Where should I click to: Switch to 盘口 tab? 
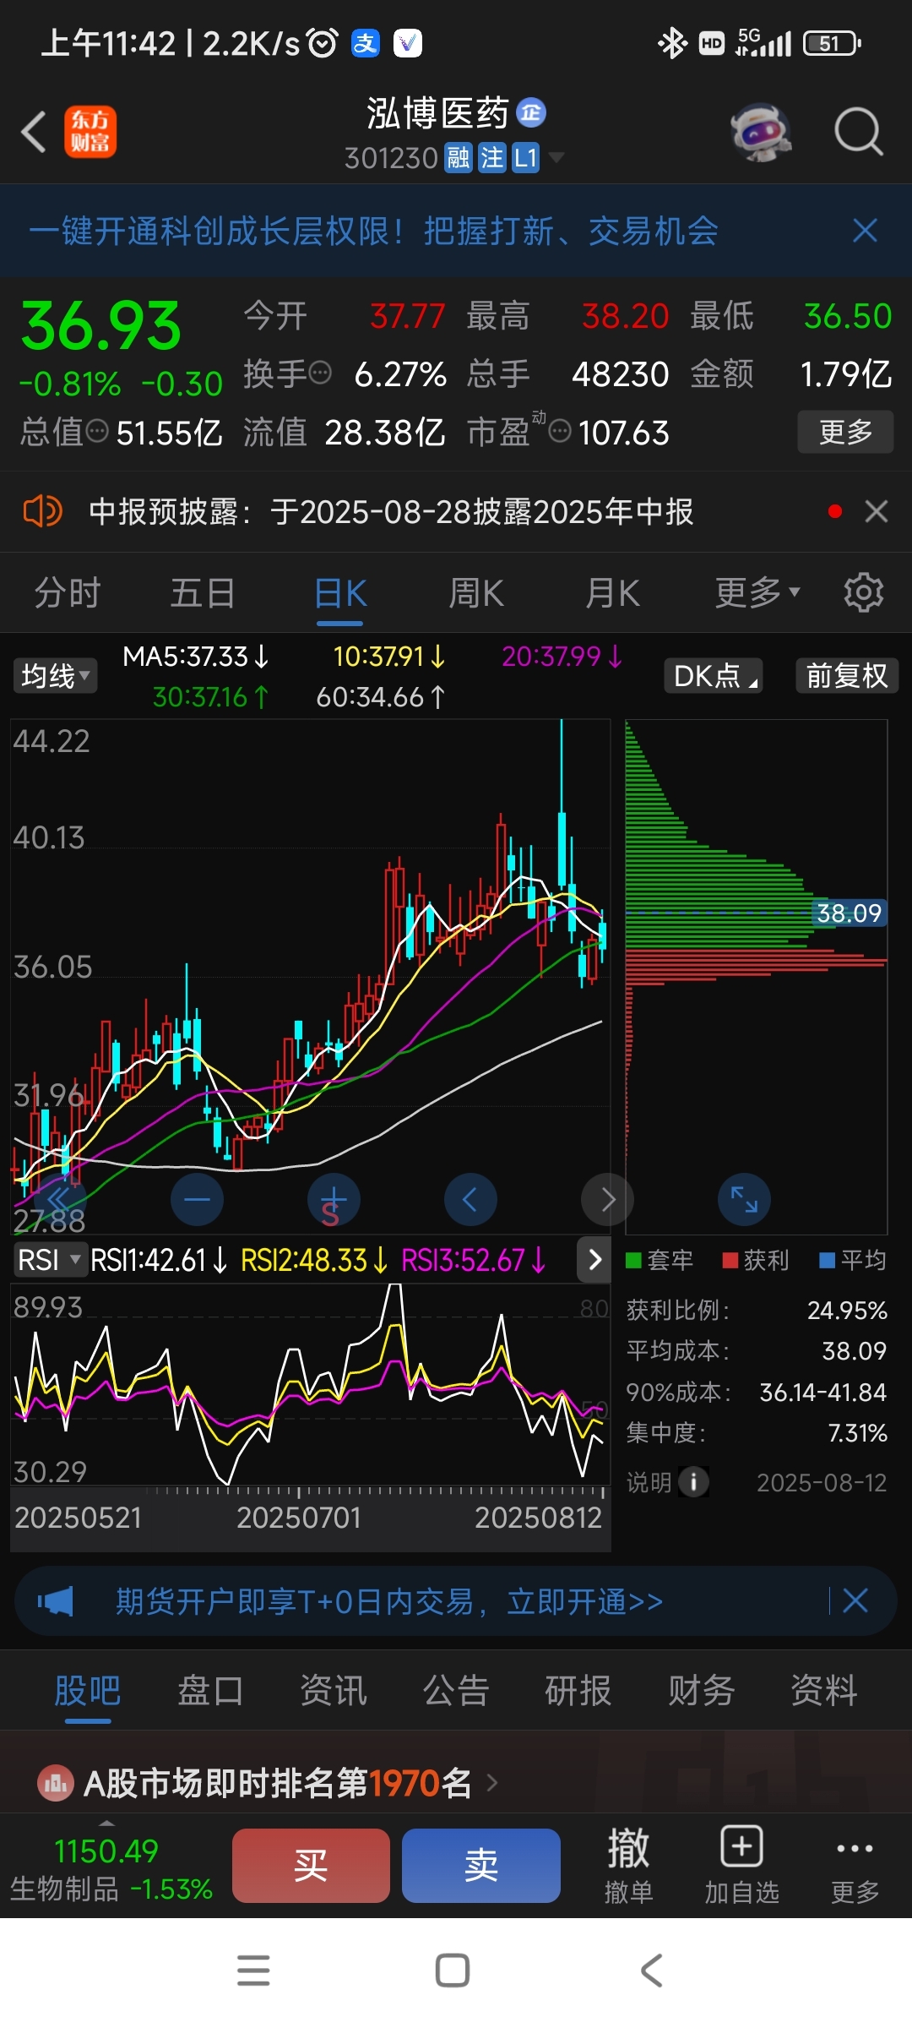point(210,1691)
